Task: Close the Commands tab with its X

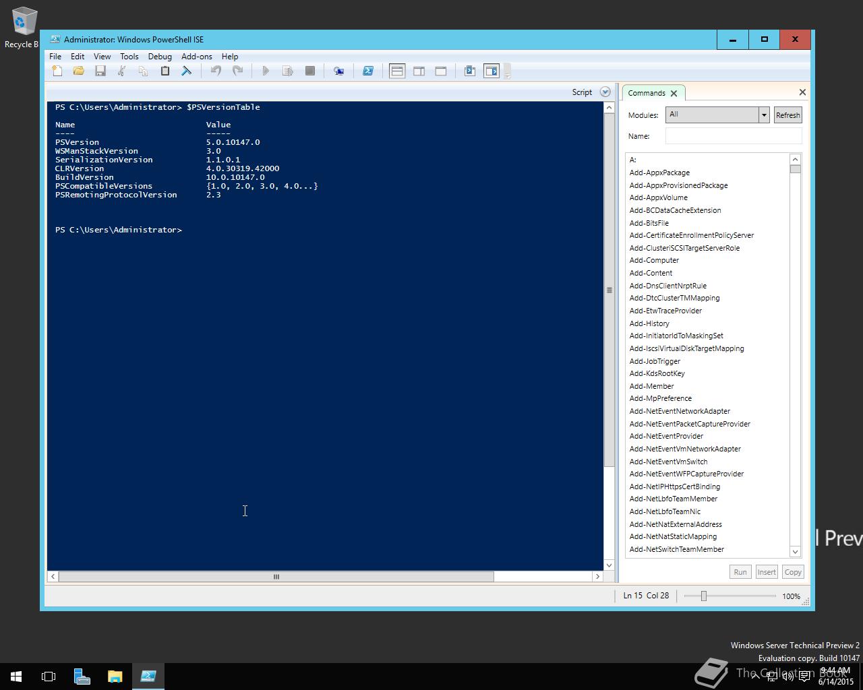Action: click(x=674, y=93)
